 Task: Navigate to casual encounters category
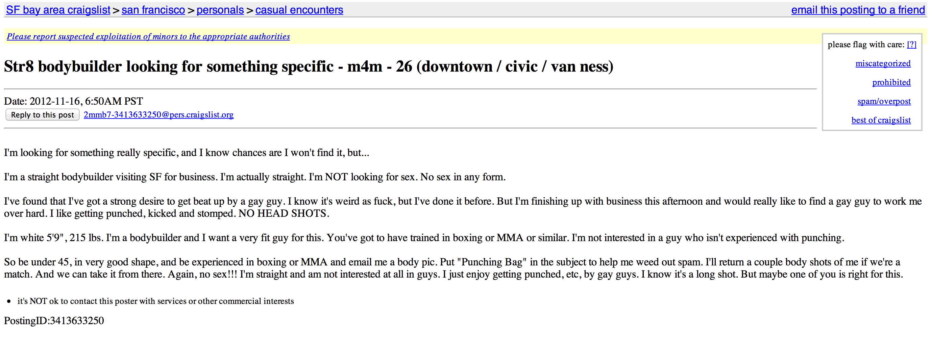pyautogui.click(x=299, y=10)
